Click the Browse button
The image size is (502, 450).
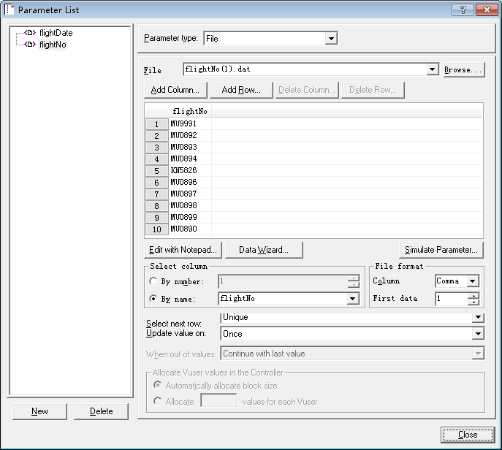[x=464, y=70]
